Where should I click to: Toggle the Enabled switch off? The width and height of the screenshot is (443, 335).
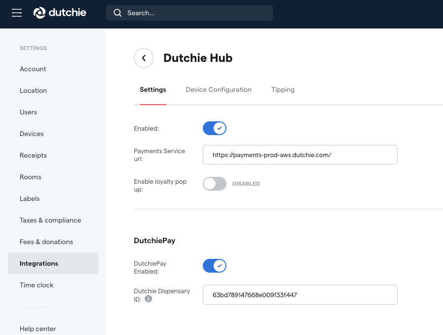coord(215,128)
